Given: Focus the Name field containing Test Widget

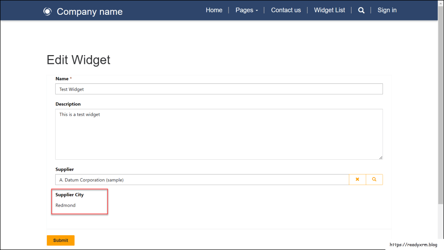Looking at the screenshot, I should (x=219, y=89).
